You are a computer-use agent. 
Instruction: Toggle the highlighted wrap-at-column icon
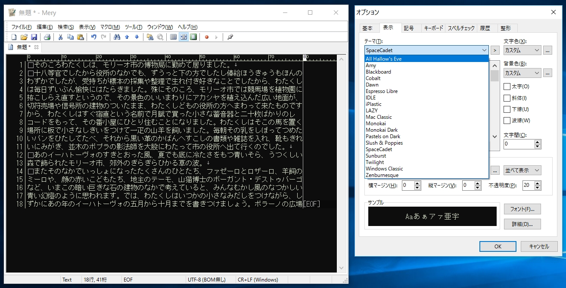pyautogui.click(x=183, y=37)
